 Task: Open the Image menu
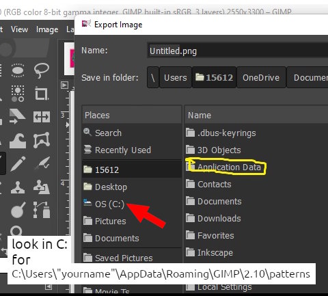pos(47,29)
